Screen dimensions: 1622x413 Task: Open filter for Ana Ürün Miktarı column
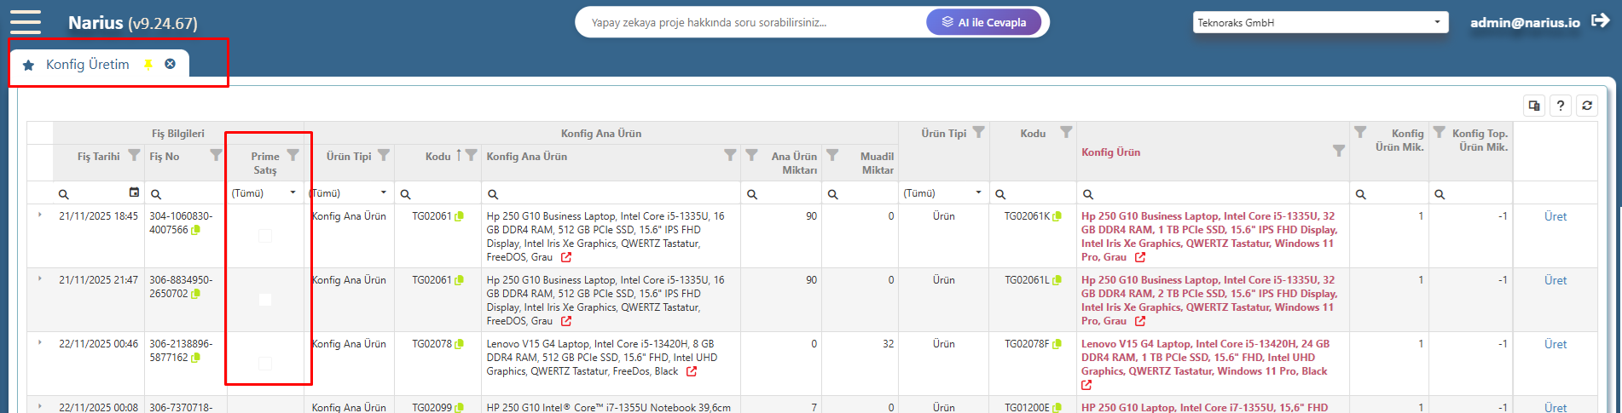pyautogui.click(x=751, y=155)
